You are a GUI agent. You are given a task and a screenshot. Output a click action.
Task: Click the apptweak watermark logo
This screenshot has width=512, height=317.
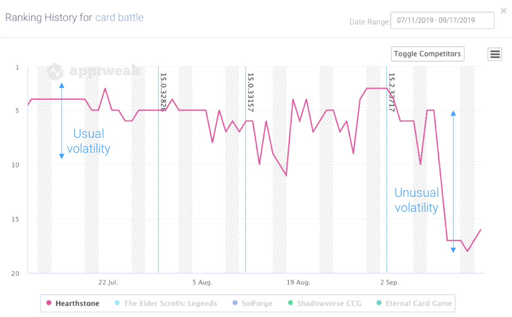pyautogui.click(x=93, y=71)
